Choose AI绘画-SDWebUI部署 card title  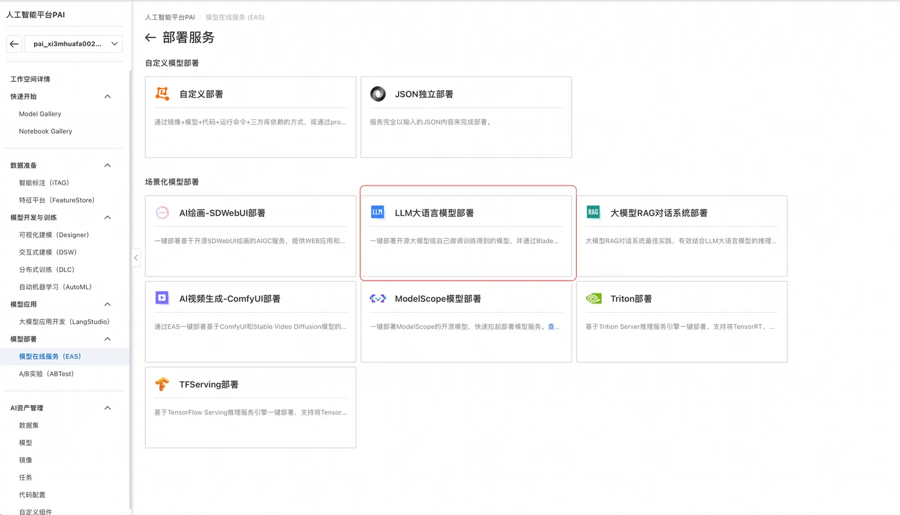click(x=222, y=213)
